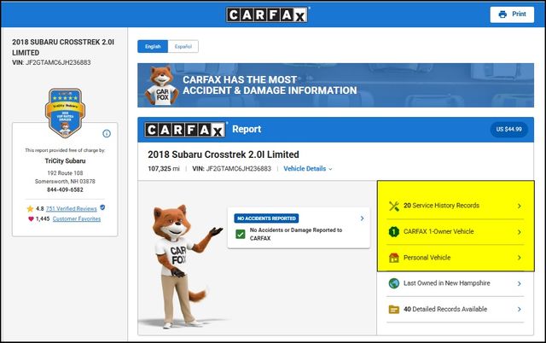Click the Car Fox mascot in the banner
This screenshot has height=343, width=546.
pyautogui.click(x=161, y=85)
